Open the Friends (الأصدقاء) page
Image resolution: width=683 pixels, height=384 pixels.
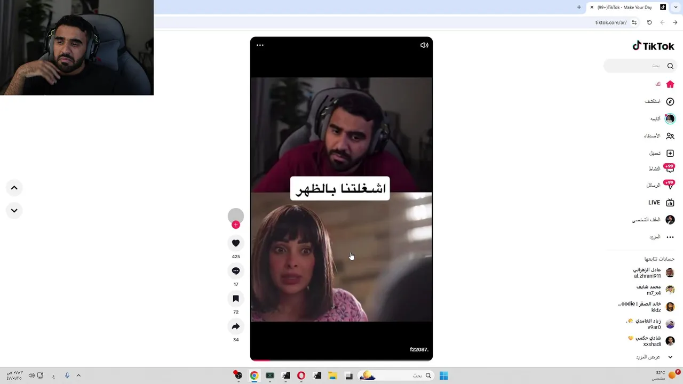coord(660,136)
